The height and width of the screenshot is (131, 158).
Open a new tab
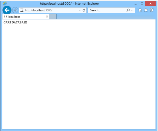(53, 17)
